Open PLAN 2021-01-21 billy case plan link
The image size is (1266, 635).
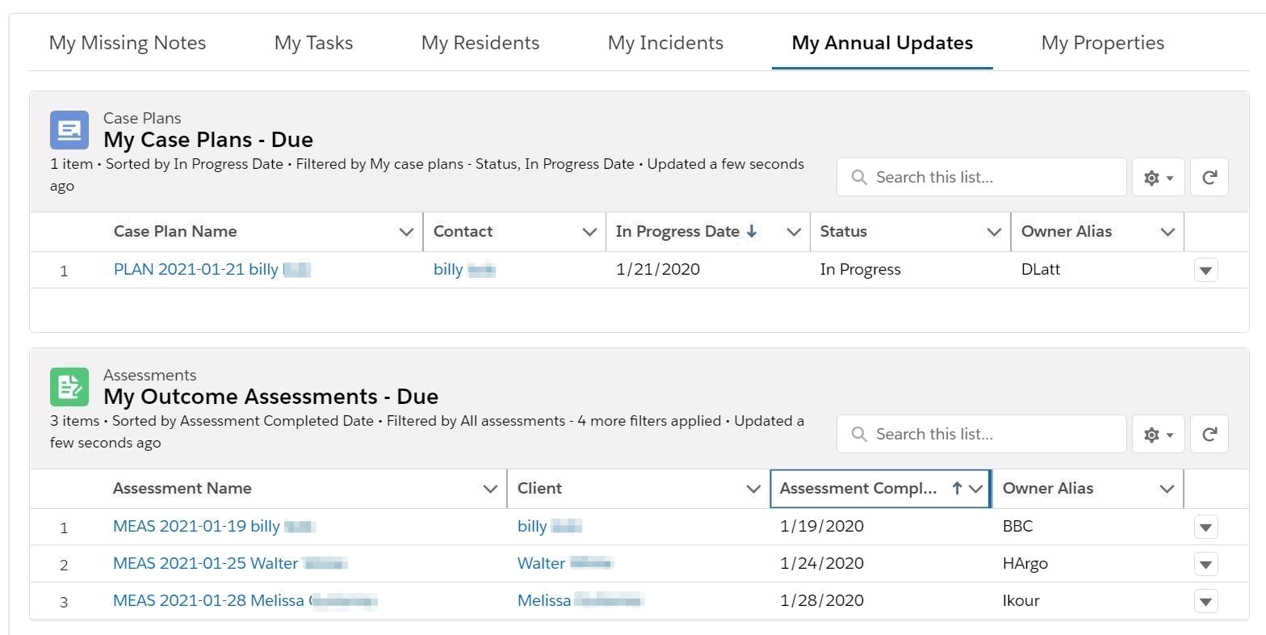coord(196,270)
